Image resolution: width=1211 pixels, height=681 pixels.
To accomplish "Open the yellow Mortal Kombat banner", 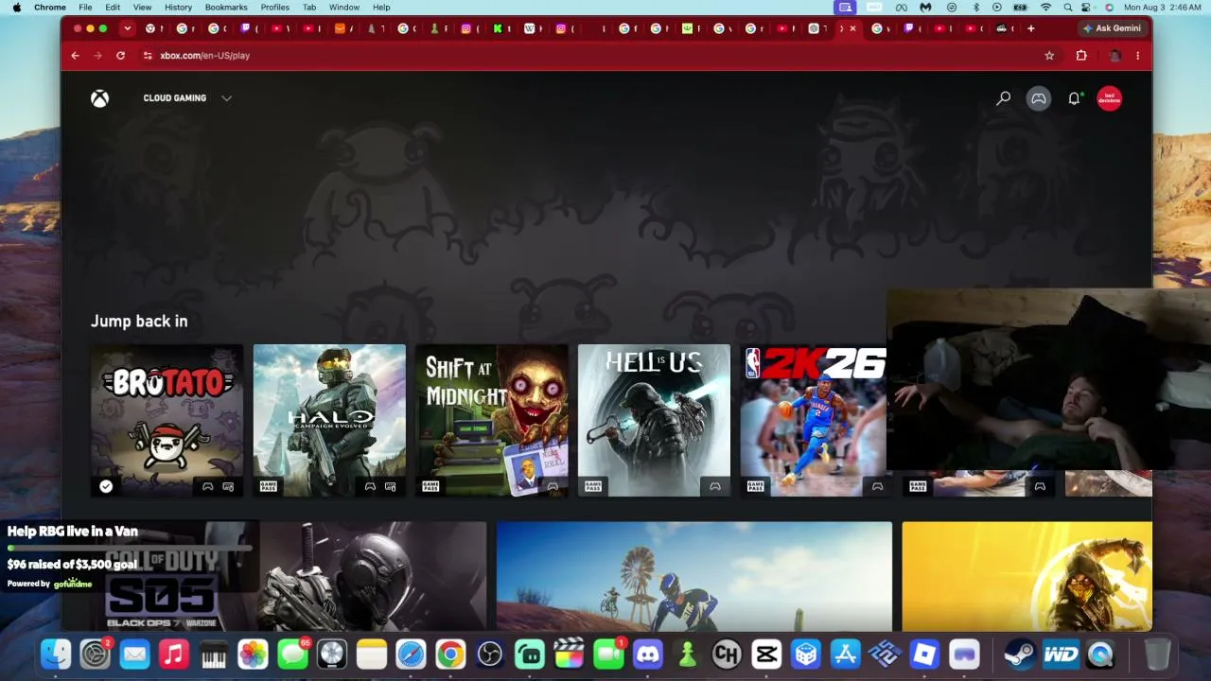I will tap(1027, 576).
